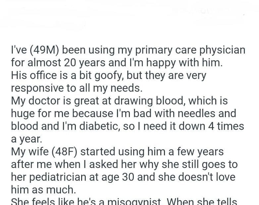259x205 pixels.
Task: Click the phrase "all my needs"
Action: coord(110,88)
